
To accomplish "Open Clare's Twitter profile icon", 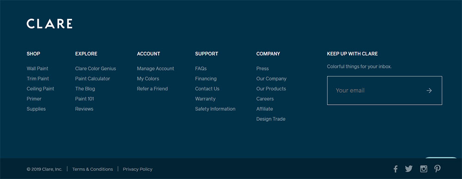I will coord(409,169).
